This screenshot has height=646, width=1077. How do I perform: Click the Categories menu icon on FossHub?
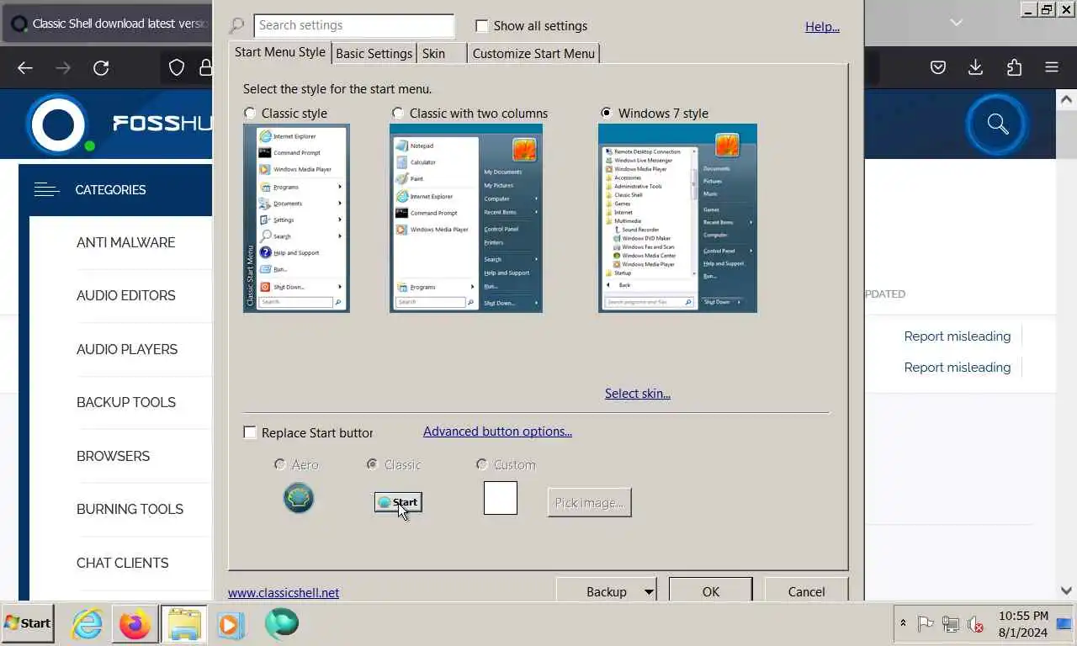click(46, 190)
